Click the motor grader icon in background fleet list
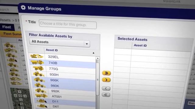Screen dimensions: 195x109 [11, 51]
